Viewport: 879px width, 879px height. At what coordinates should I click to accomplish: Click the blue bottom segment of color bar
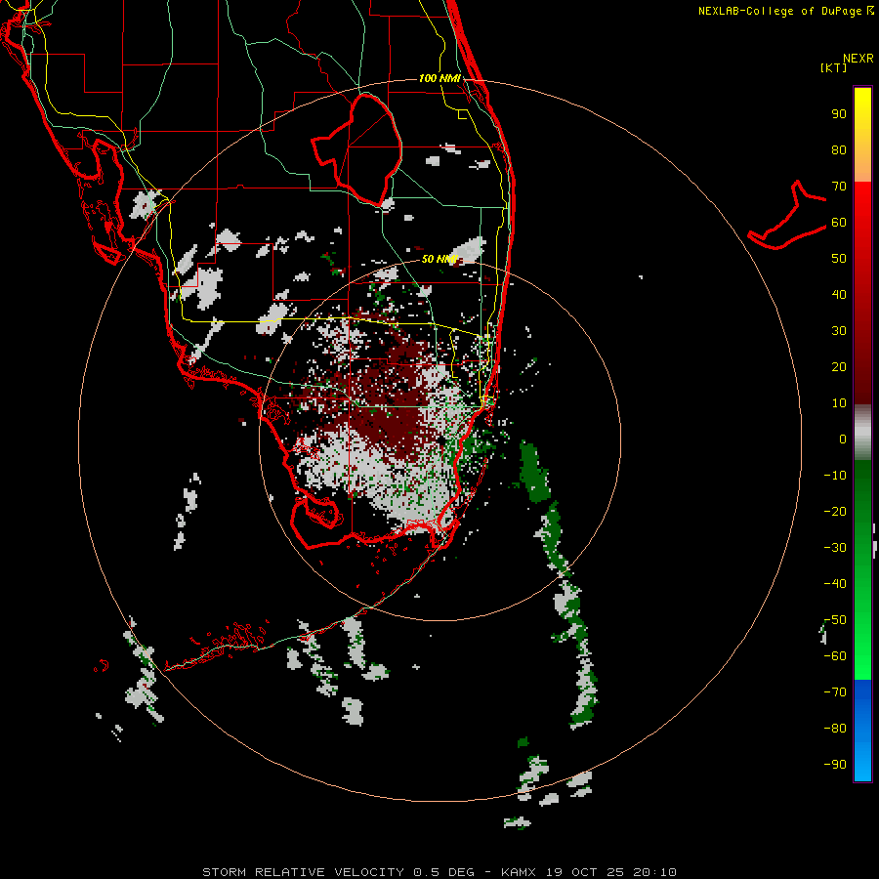(862, 730)
